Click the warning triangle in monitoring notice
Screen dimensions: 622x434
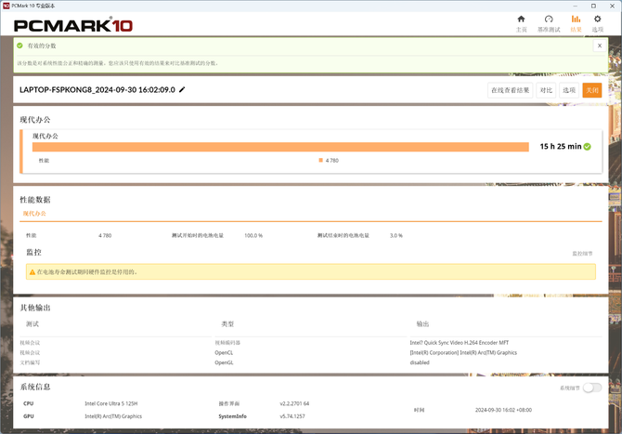click(x=32, y=272)
